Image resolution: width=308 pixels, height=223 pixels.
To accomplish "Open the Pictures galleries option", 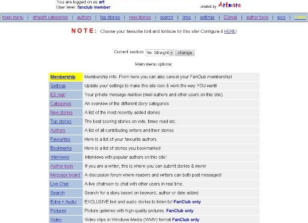I will (58, 211).
